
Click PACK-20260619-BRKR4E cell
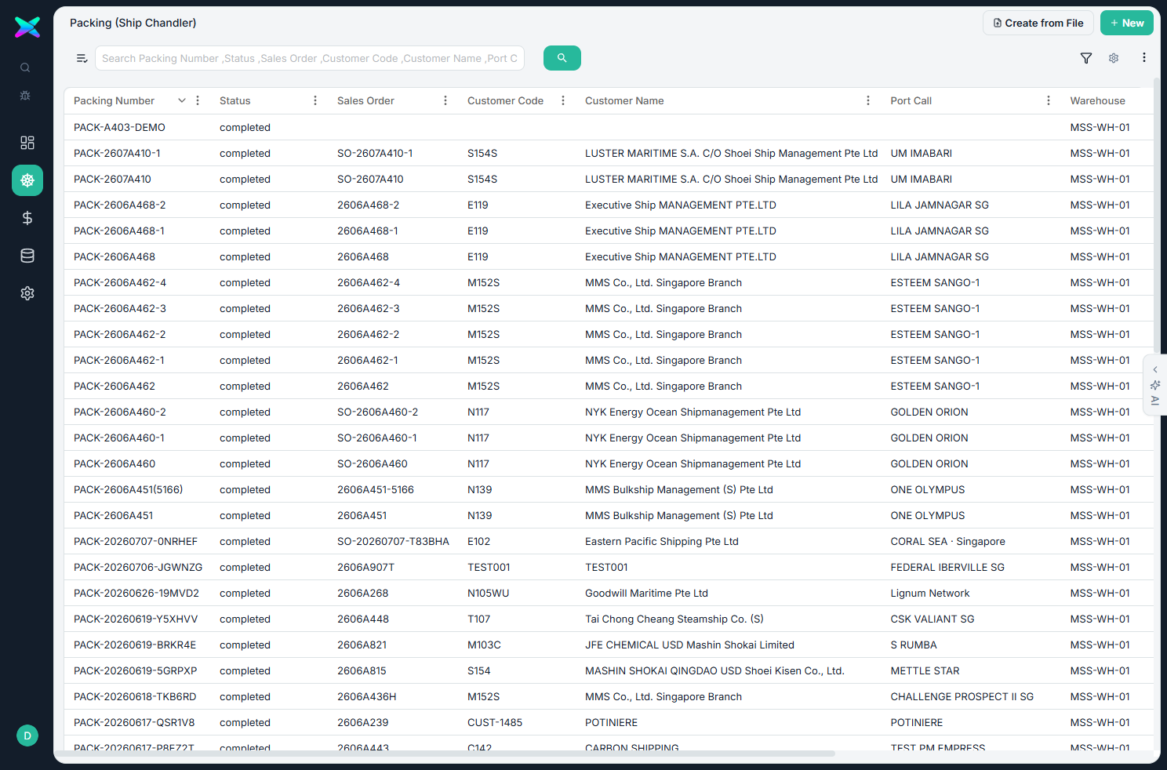(x=135, y=645)
